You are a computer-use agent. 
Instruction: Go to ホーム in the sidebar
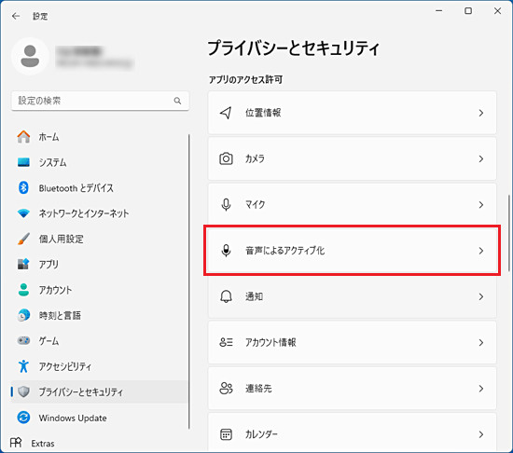tap(99, 137)
